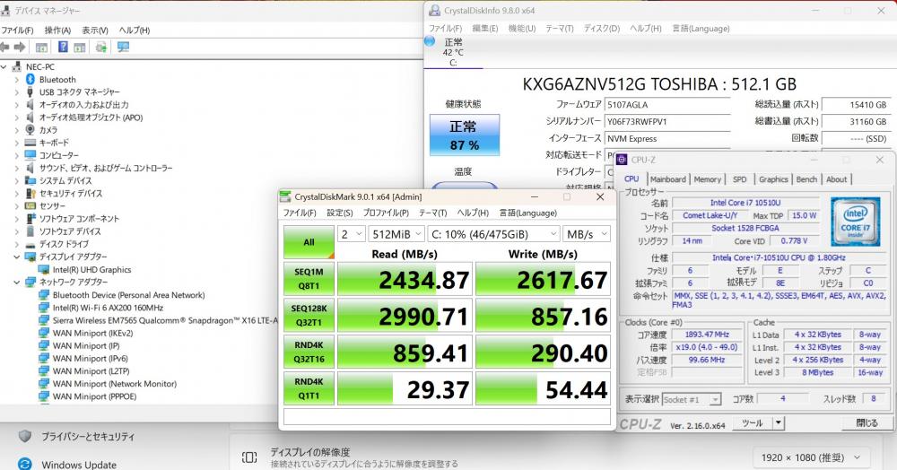Run the RND4K Q1T1 test
Viewport: 897px width, 470px height.
(x=309, y=388)
